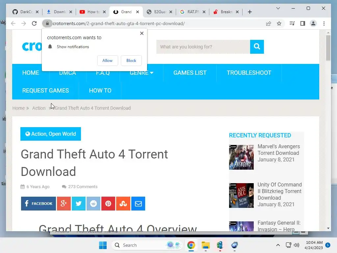Share the post on Google Plus

coord(64,204)
